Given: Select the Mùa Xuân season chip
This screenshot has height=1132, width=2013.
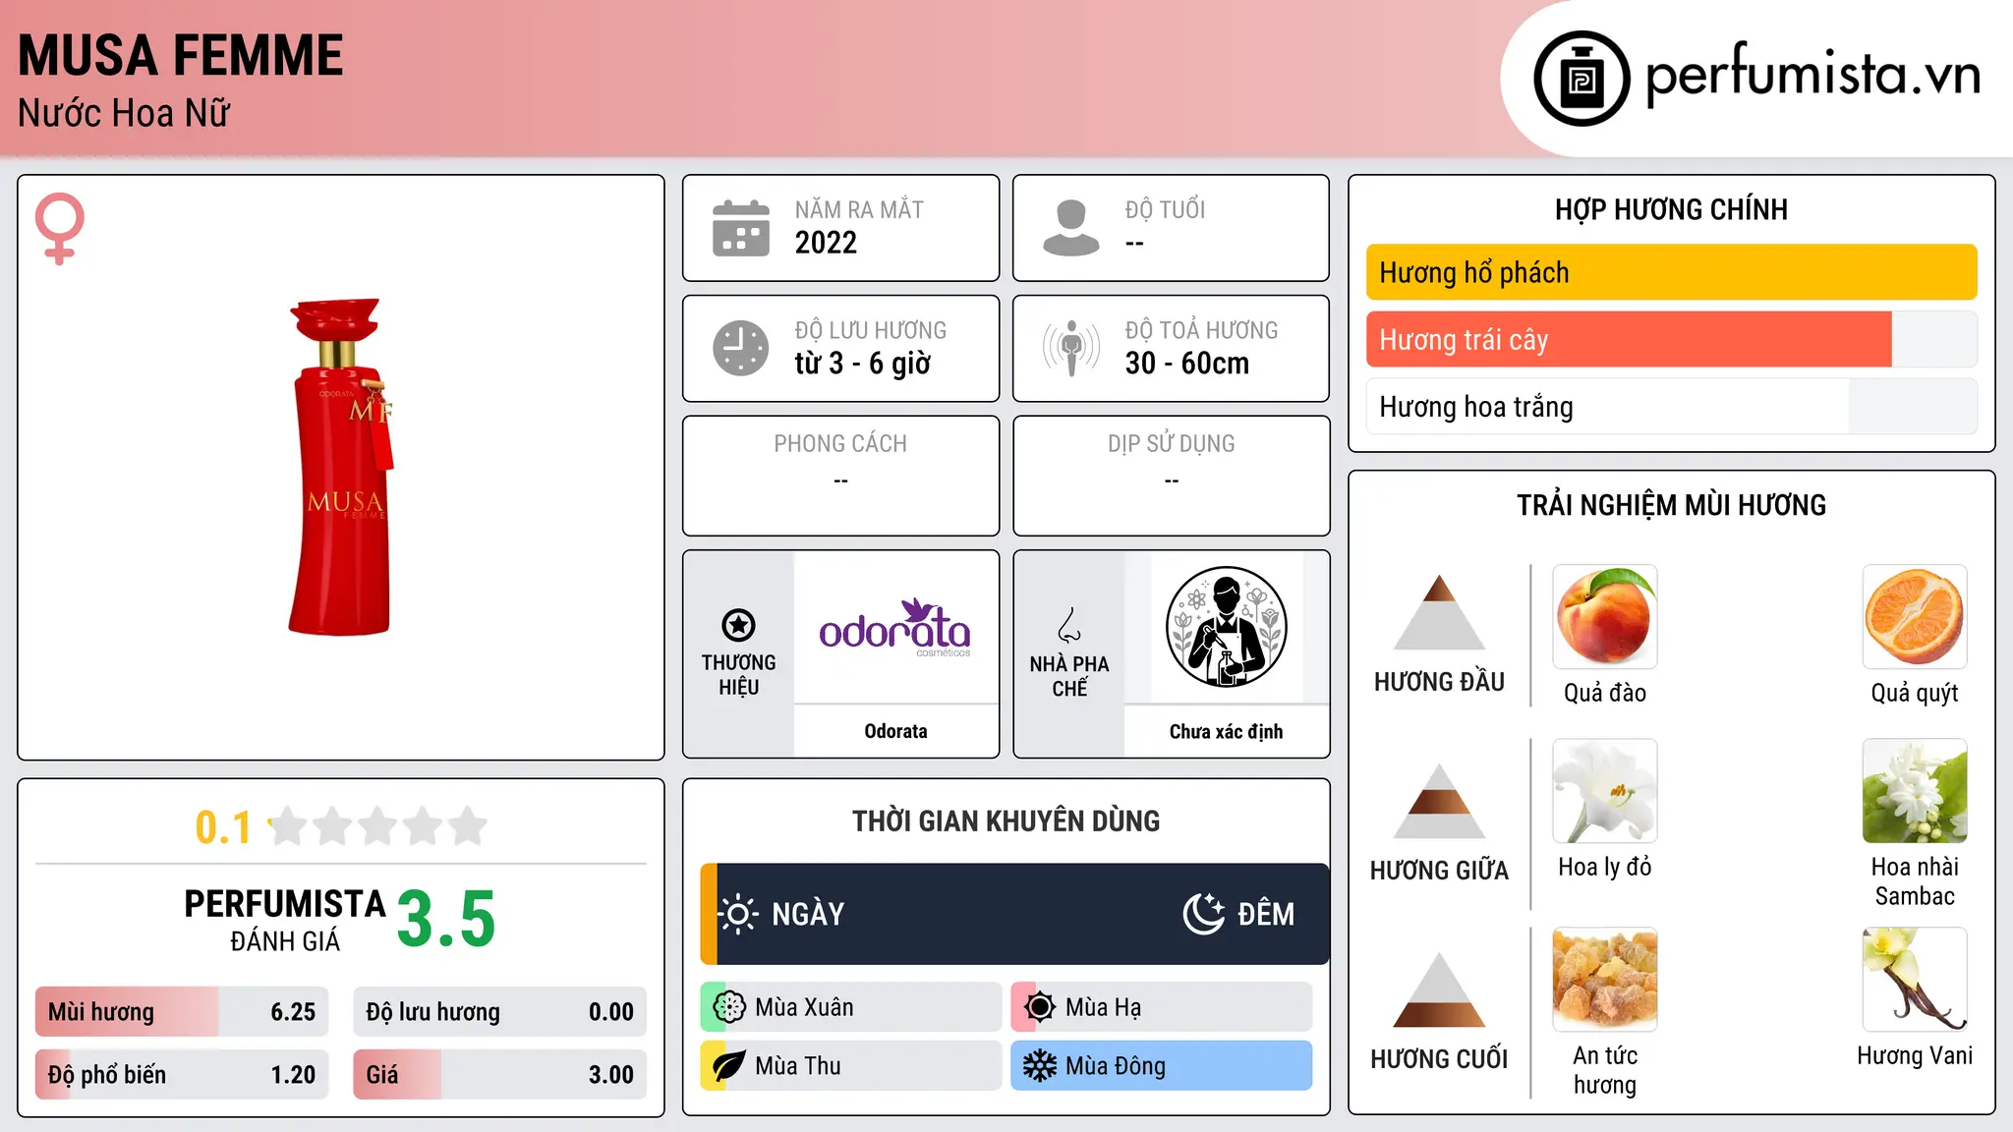Looking at the screenshot, I should tap(851, 1007).
